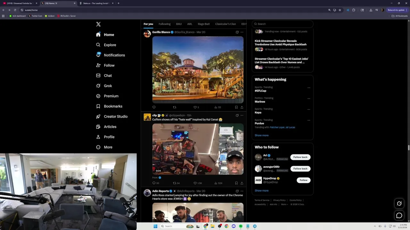Open Grok explain on Gorilla Blanco's post
Image resolution: width=410 pixels, height=230 pixels.
point(237,32)
